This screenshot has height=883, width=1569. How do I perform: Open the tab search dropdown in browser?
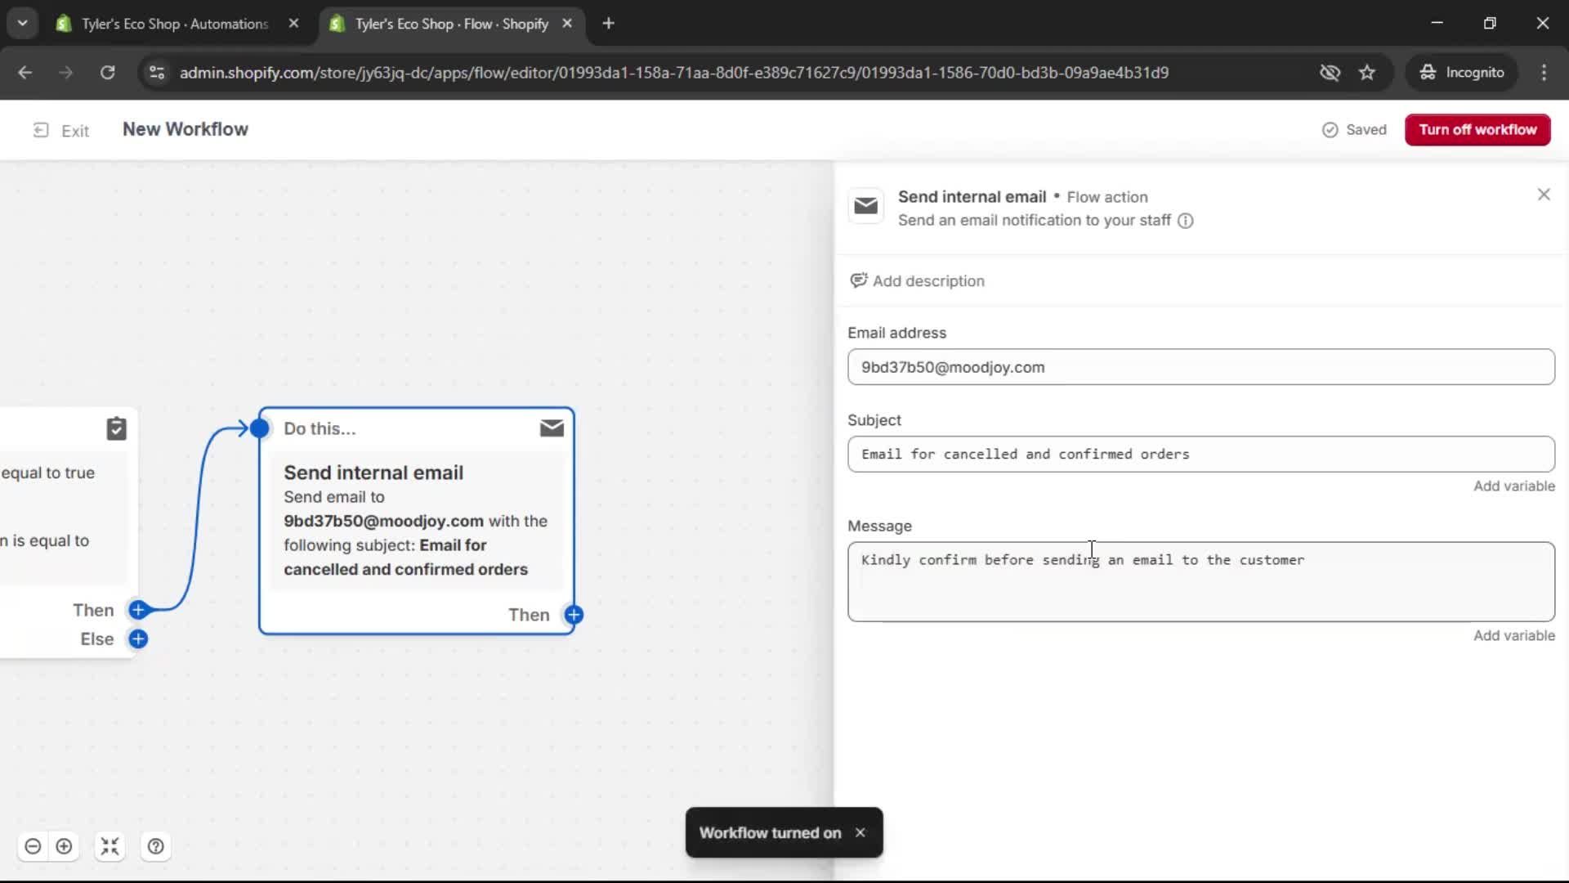[22, 23]
